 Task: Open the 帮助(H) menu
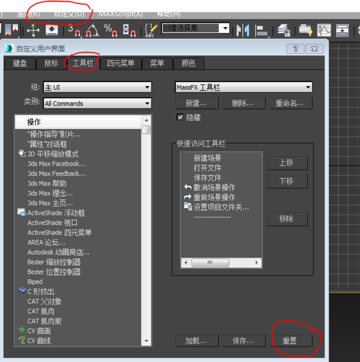(x=169, y=14)
